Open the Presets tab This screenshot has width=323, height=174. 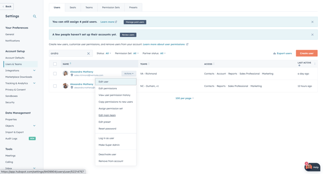click(x=133, y=7)
